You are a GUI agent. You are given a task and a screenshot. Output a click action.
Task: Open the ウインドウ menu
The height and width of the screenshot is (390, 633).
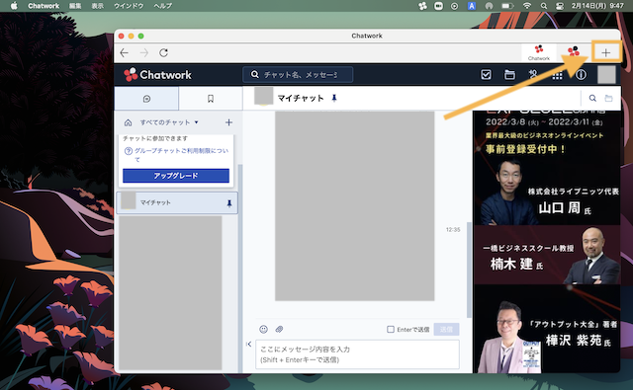(129, 6)
